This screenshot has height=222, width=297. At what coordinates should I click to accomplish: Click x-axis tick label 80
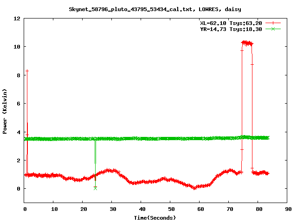[x=259, y=209]
